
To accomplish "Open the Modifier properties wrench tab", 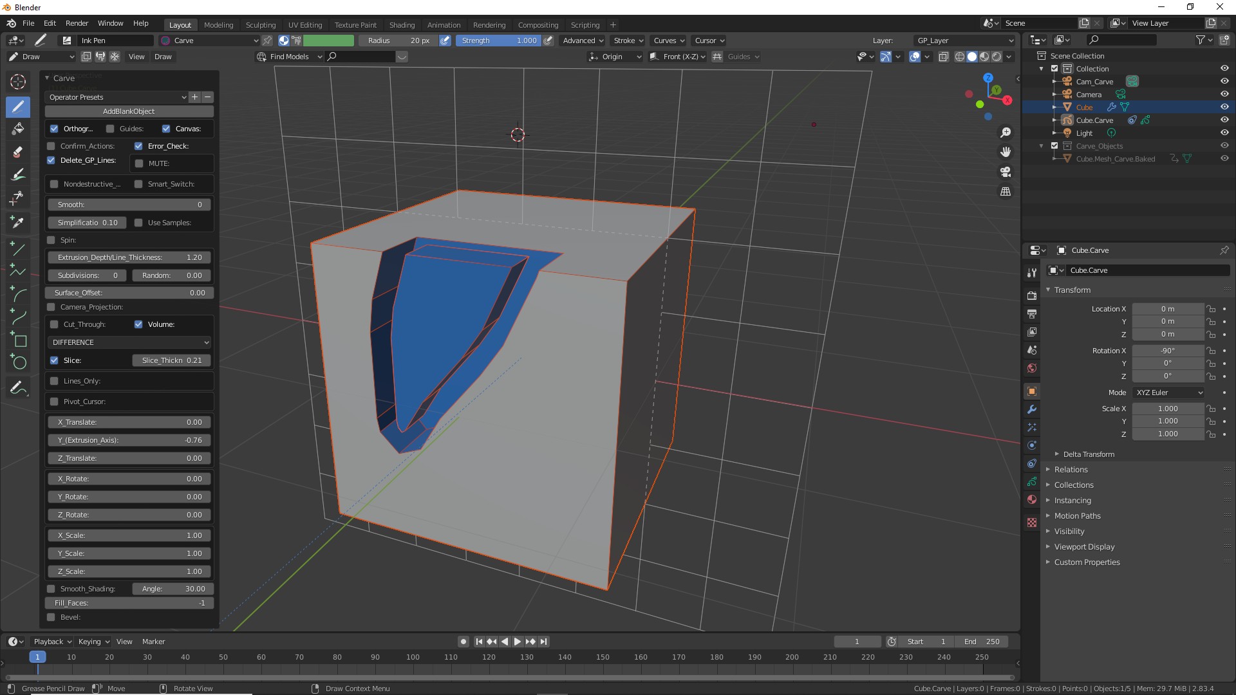I will click(x=1032, y=409).
